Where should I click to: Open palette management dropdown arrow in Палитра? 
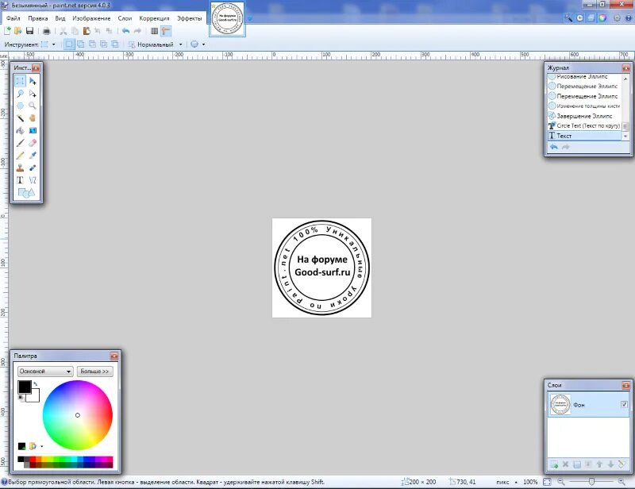42,446
